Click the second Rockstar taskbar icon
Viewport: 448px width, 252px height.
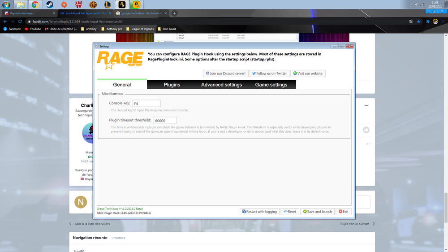tap(136, 4)
